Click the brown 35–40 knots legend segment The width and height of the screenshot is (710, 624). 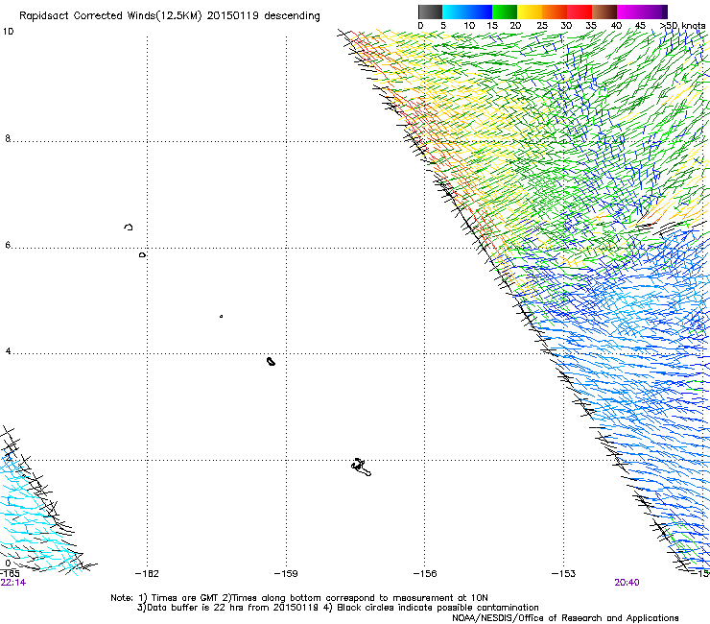coord(604,12)
